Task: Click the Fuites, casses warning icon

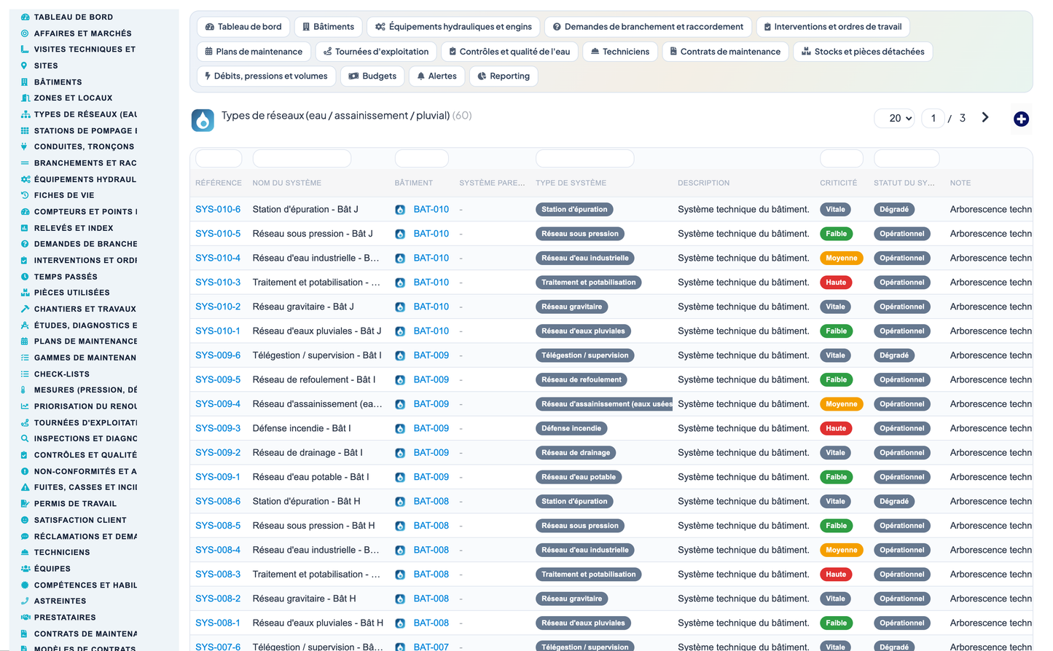Action: coord(25,487)
